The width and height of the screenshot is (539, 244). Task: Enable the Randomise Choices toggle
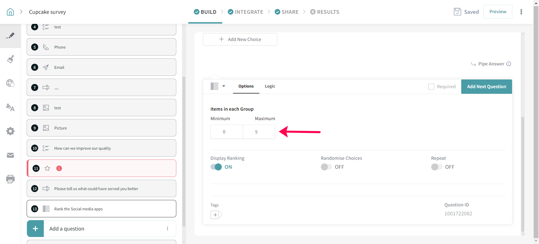[x=326, y=167]
